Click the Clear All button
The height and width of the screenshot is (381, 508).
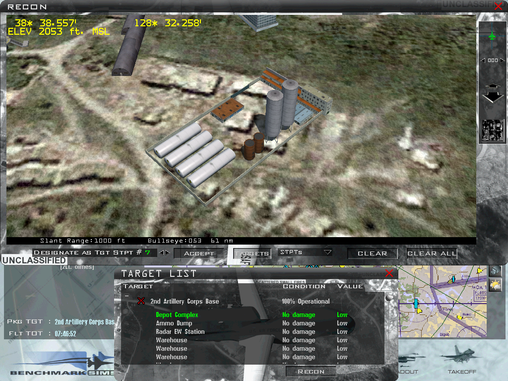[432, 254]
